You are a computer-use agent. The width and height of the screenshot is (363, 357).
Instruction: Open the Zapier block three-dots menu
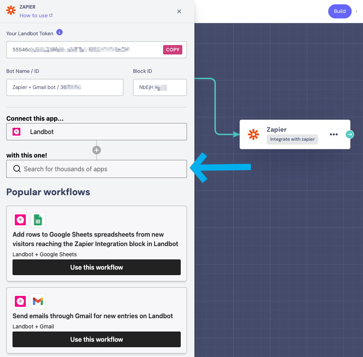coord(333,134)
